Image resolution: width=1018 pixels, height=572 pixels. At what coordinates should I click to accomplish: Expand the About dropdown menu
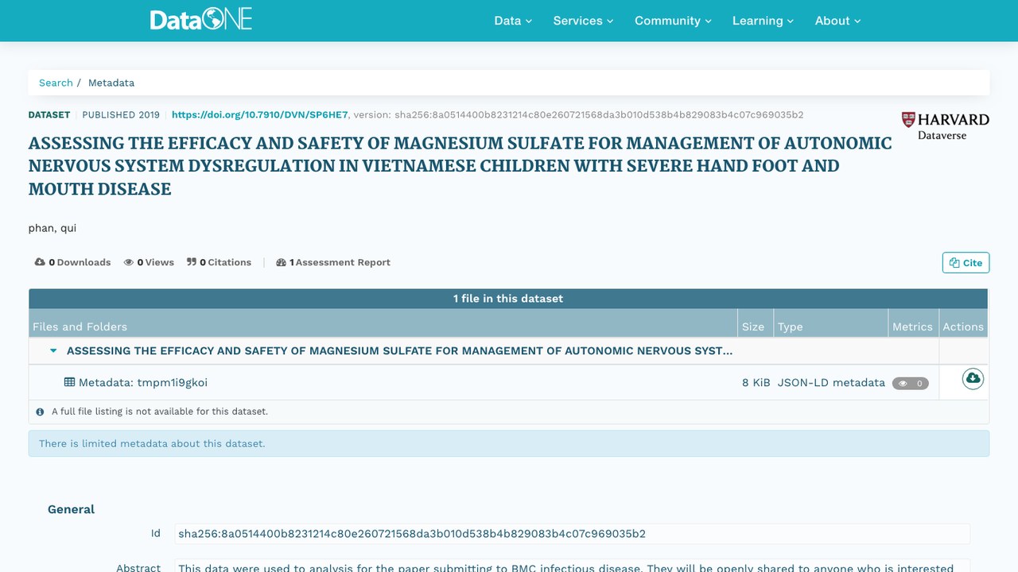(837, 21)
